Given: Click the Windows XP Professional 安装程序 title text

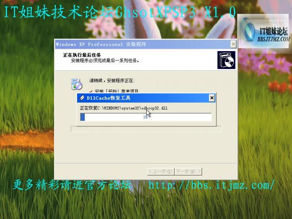Looking at the screenshot, I should pos(101,45).
